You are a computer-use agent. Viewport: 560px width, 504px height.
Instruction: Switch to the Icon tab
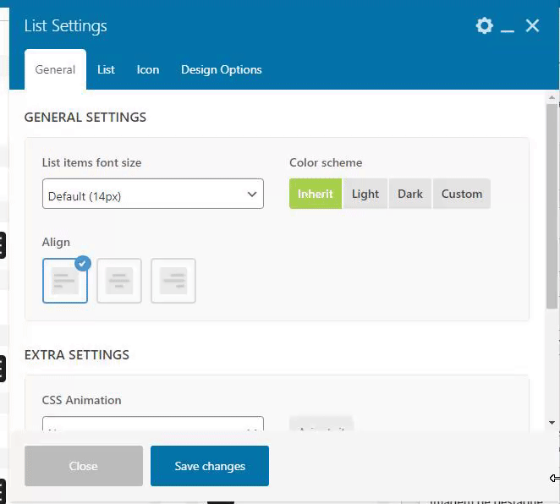(148, 69)
